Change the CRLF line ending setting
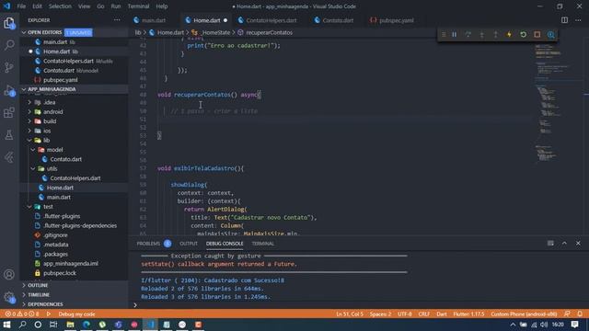Screen dimensions: 589x331 point(423,314)
